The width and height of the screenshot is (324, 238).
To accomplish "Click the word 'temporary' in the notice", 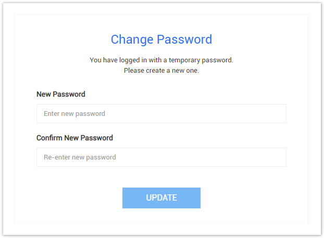I will (184, 60).
